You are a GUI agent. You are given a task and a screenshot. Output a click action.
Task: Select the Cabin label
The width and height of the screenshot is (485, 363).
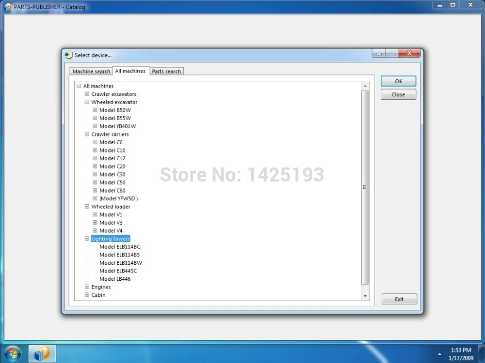coord(98,295)
